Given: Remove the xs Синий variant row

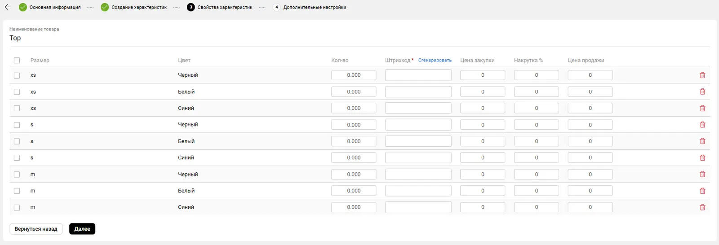Looking at the screenshot, I should pos(702,108).
